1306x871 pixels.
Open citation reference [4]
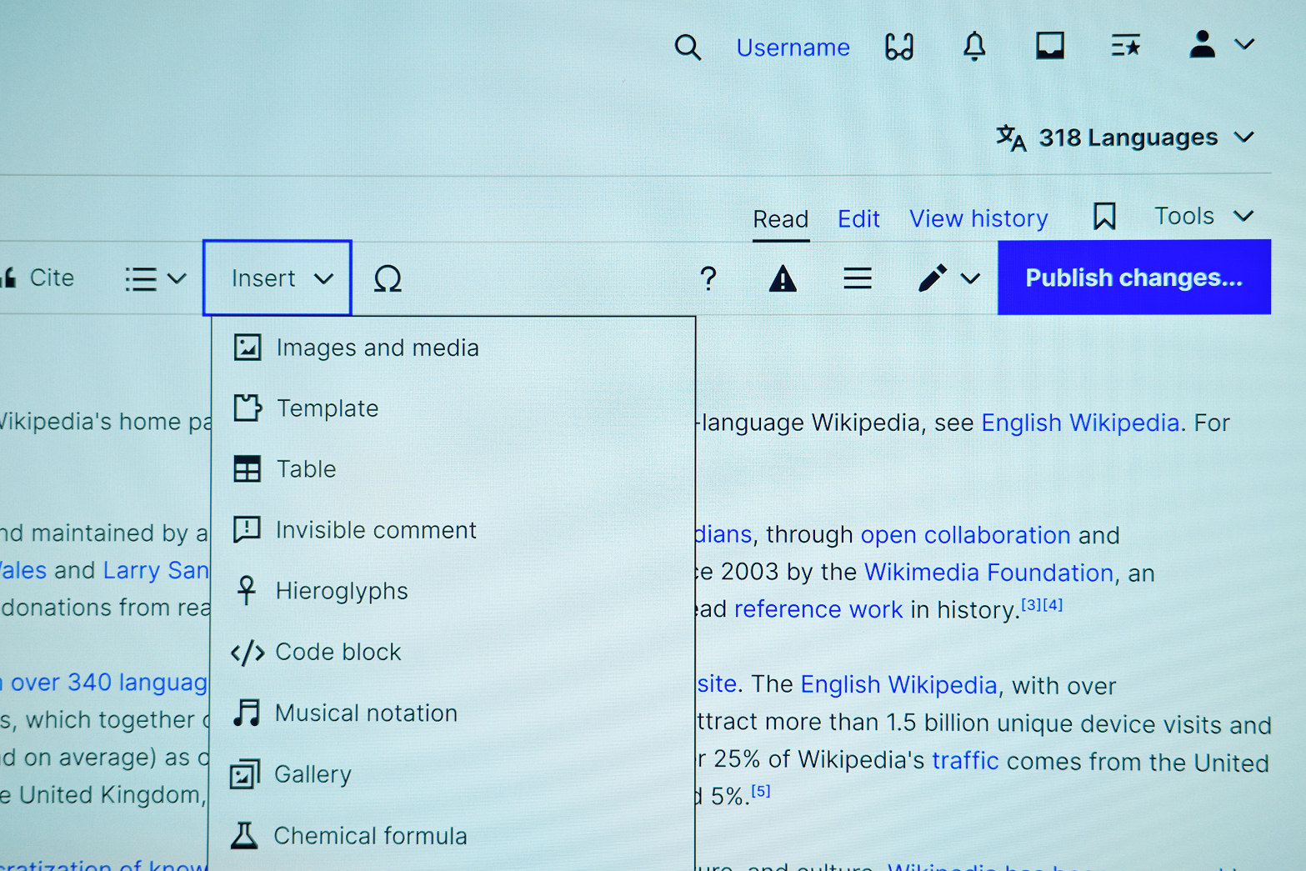coord(1053,605)
